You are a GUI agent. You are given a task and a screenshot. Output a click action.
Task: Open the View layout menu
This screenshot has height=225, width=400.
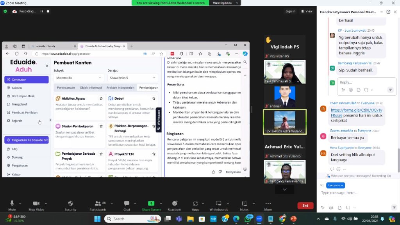tap(307, 11)
